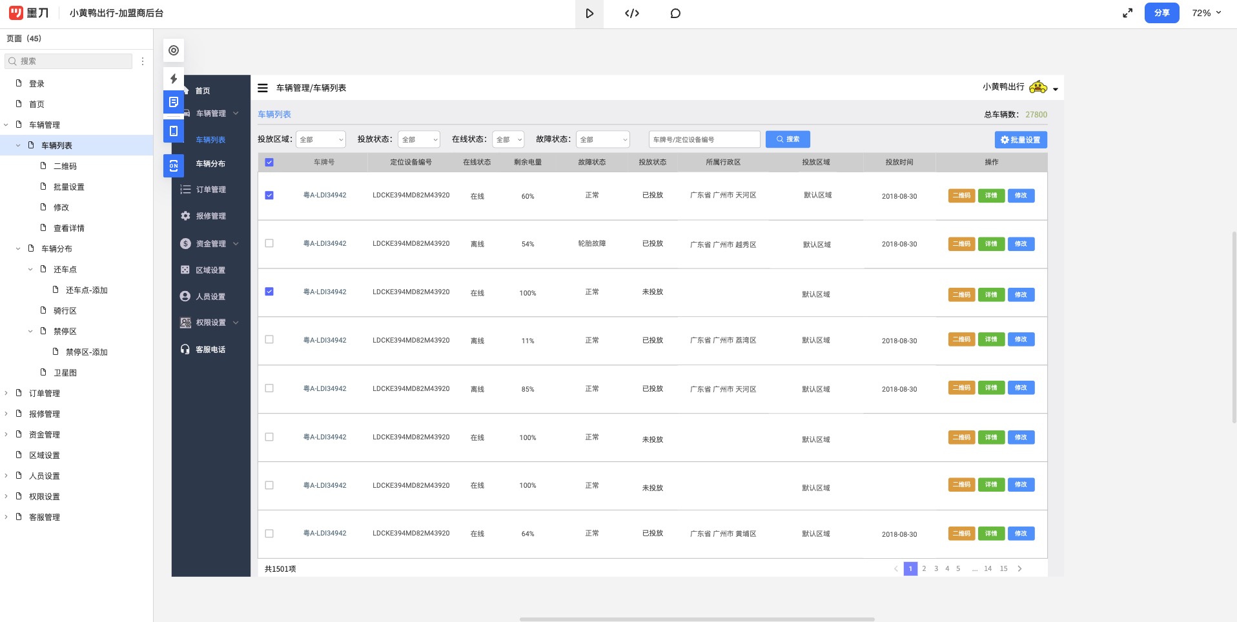Viewport: 1237px width, 622px height.
Task: Open the code view icon in top bar
Action: point(632,14)
